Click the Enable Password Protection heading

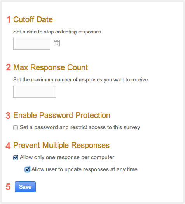point(62,115)
